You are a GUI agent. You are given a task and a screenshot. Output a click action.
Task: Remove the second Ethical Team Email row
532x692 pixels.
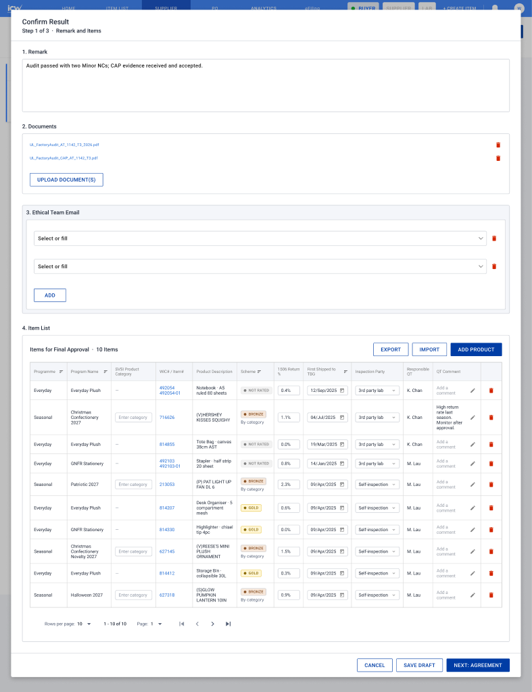[x=494, y=266]
